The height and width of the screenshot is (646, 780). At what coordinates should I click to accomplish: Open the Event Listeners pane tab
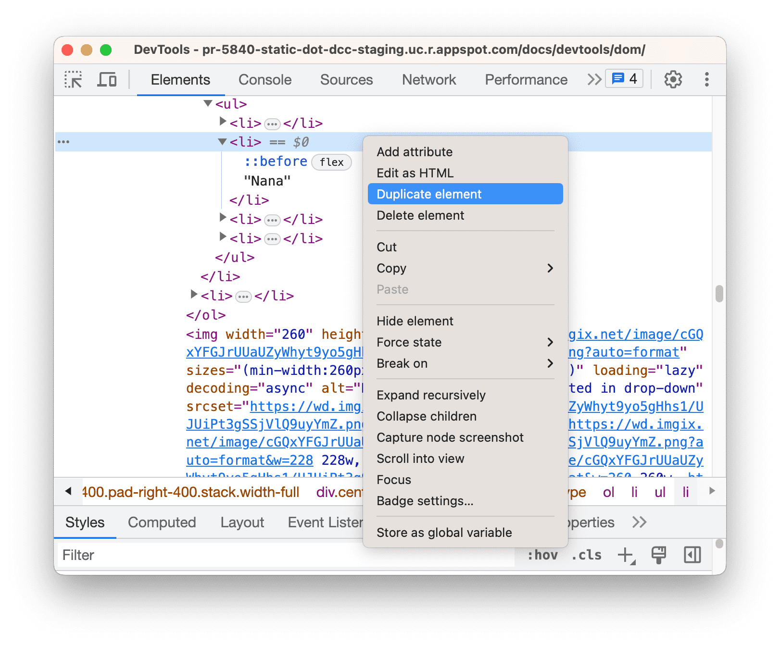[x=325, y=522]
